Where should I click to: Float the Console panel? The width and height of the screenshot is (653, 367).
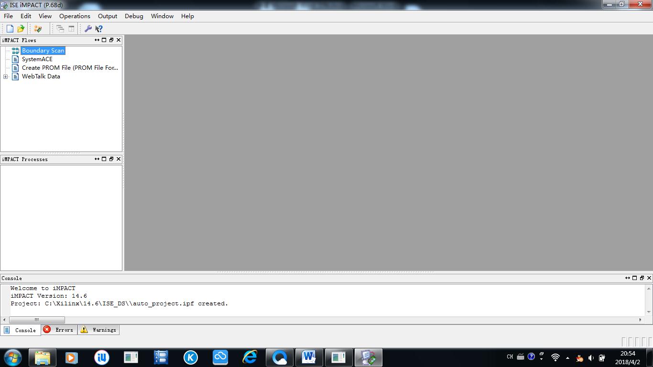tap(642, 278)
